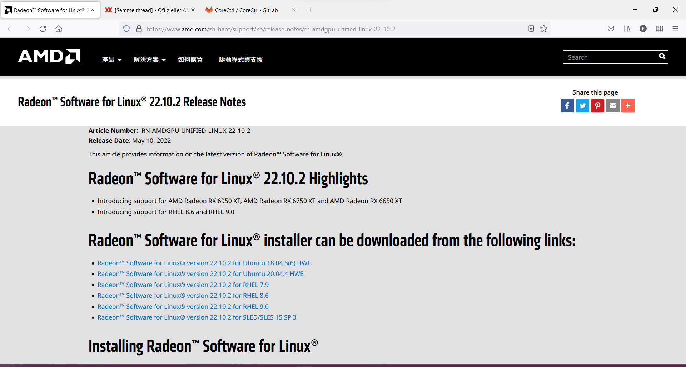Click the search magnifier icon

(662, 56)
